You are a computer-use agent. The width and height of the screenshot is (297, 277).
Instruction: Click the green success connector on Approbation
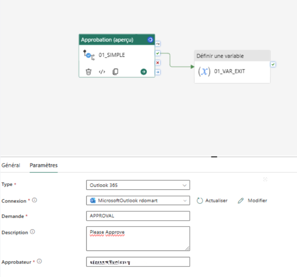[x=158, y=53]
